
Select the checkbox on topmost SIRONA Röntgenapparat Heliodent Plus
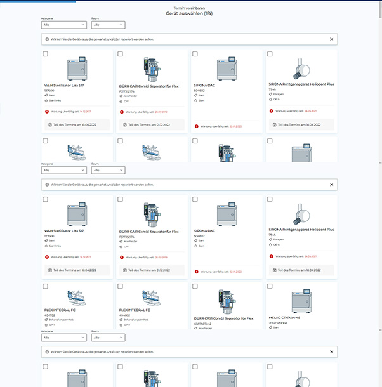coord(271,55)
